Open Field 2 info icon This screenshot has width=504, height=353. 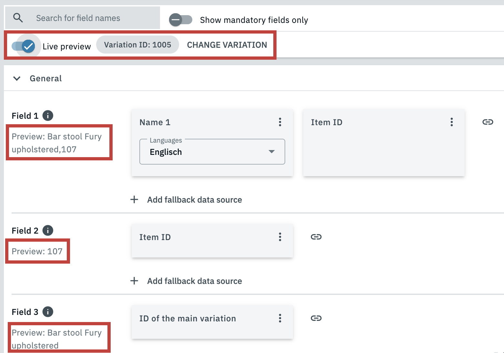coord(48,230)
